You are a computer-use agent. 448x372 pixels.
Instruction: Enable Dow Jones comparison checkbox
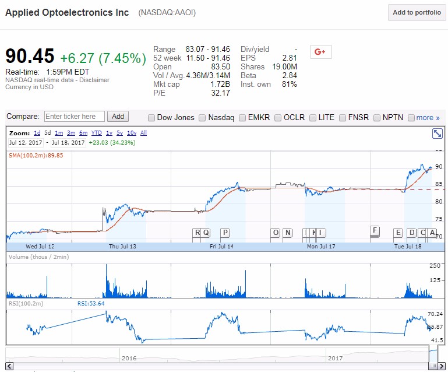pos(151,118)
